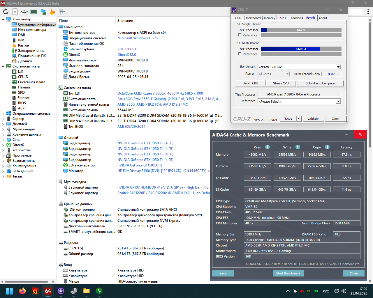Collapse the Компьютер tree node
The width and height of the screenshot is (373, 298).
coord(3,19)
